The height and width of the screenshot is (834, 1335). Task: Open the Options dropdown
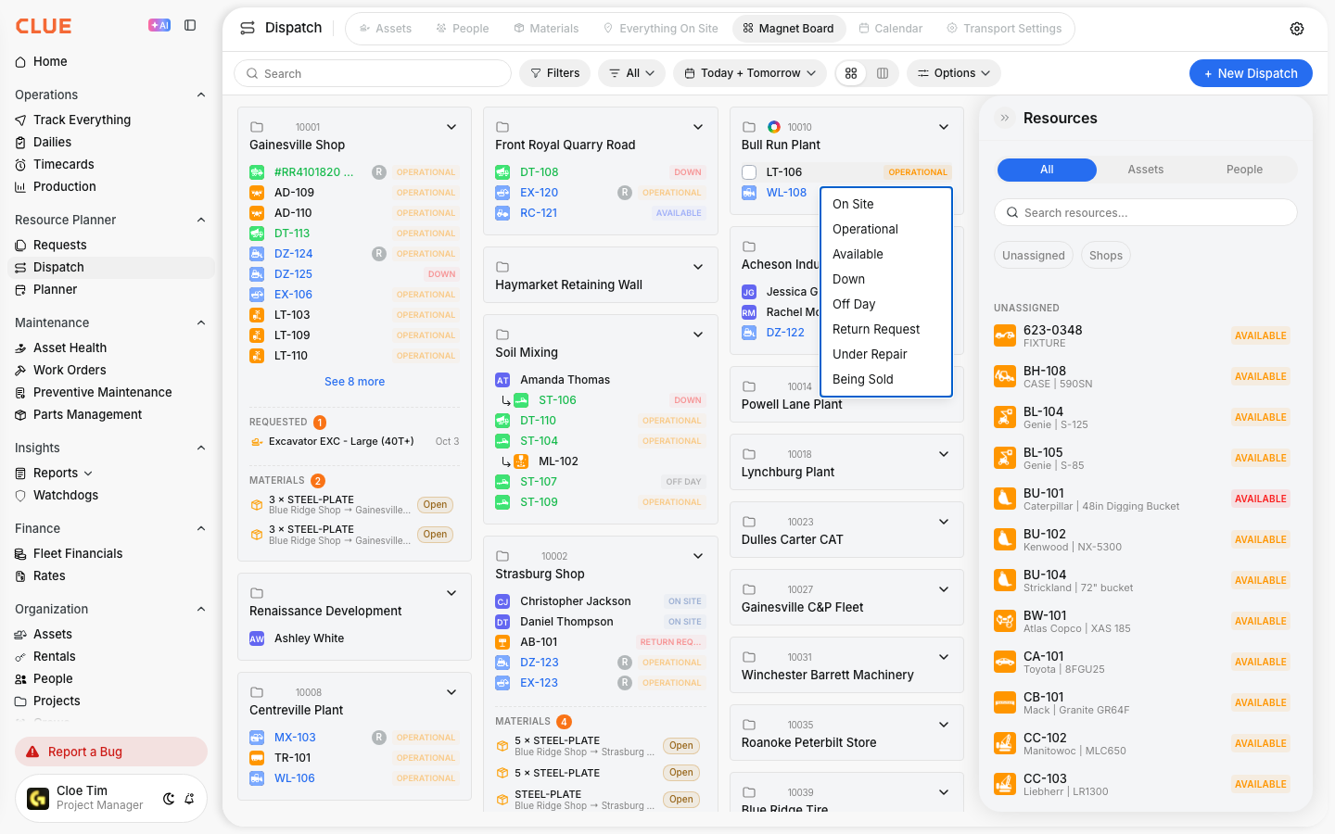click(954, 73)
